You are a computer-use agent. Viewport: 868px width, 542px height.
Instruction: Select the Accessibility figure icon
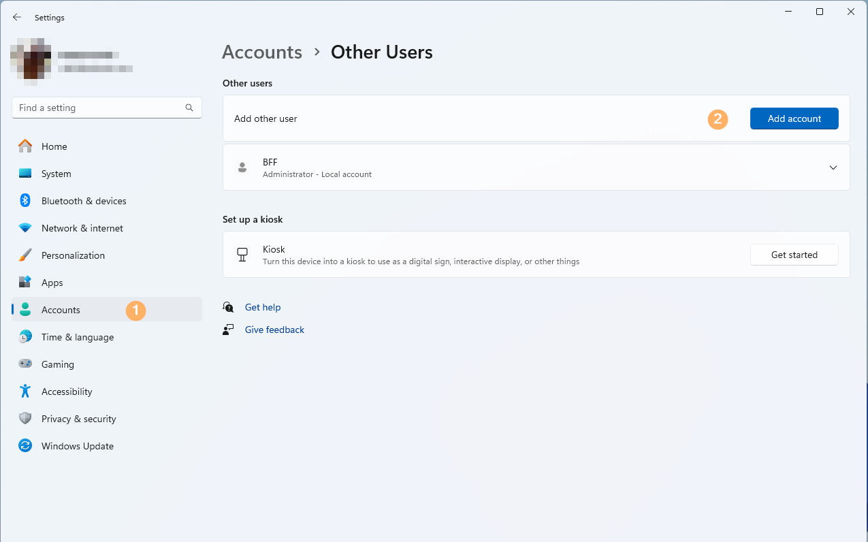(x=25, y=392)
